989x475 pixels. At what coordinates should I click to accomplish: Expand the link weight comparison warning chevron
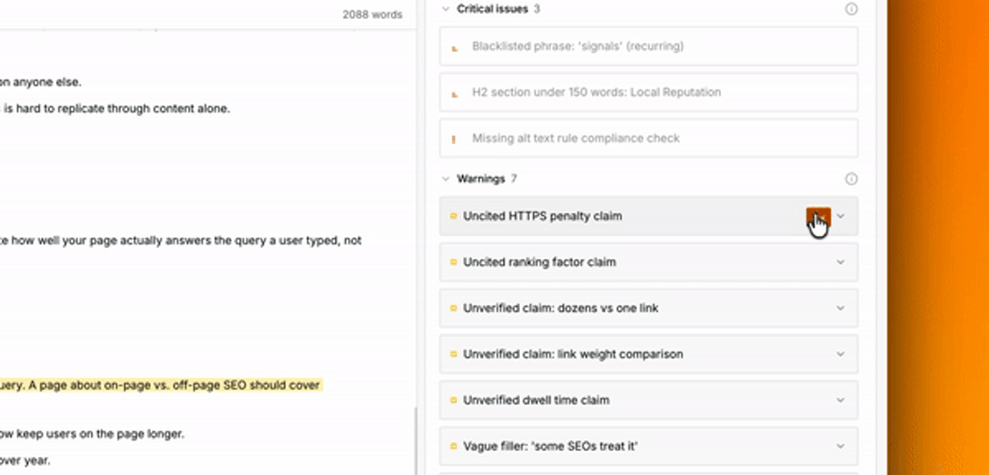[x=841, y=354]
